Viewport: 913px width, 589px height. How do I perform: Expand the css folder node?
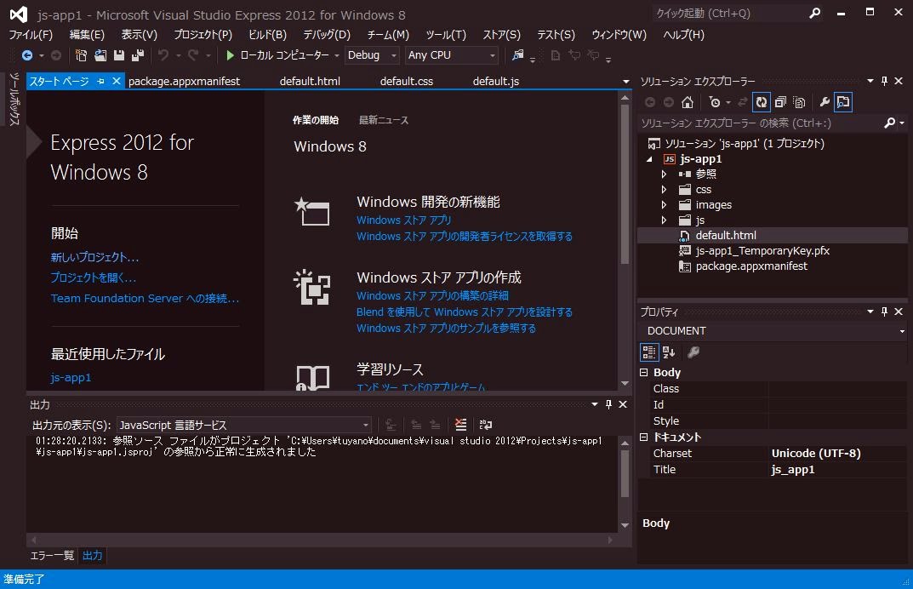tap(665, 190)
